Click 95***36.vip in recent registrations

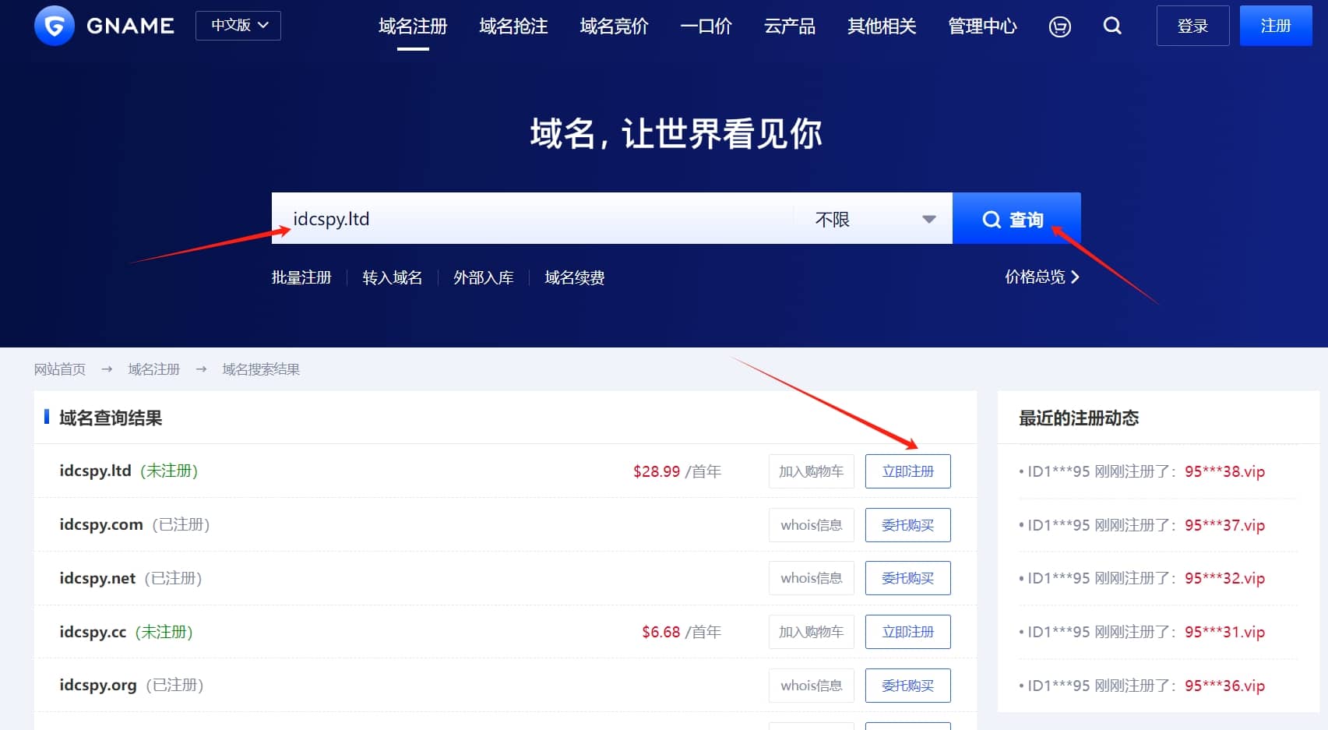[x=1224, y=686]
